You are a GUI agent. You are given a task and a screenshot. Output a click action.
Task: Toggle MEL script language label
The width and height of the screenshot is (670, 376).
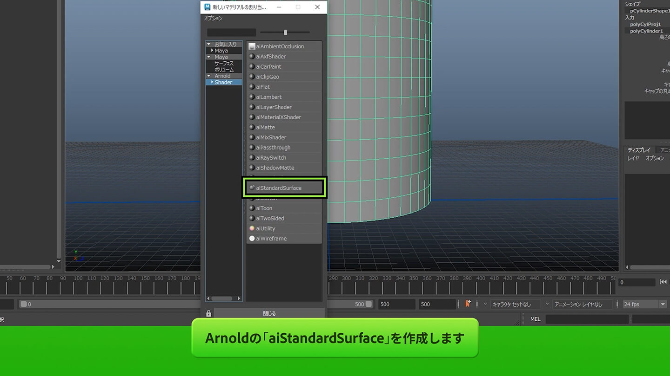(x=535, y=319)
